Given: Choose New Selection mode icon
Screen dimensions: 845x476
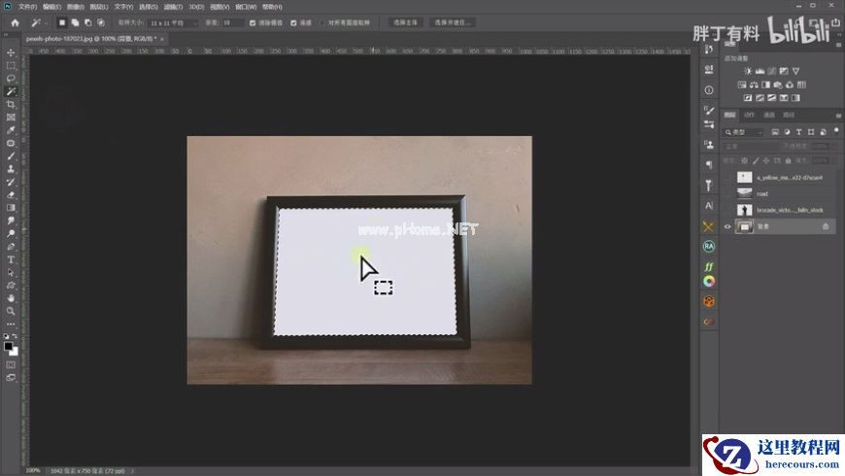Looking at the screenshot, I should 62,22.
